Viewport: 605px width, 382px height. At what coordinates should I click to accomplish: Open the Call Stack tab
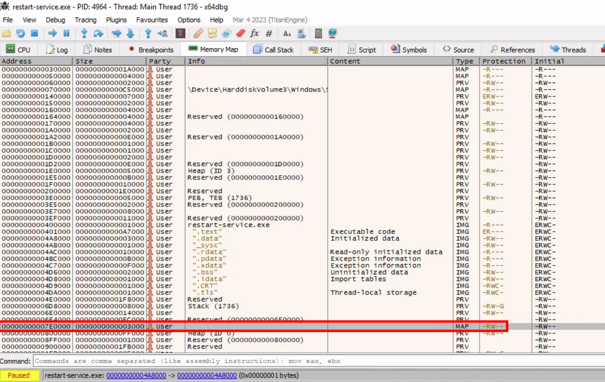tap(273, 50)
